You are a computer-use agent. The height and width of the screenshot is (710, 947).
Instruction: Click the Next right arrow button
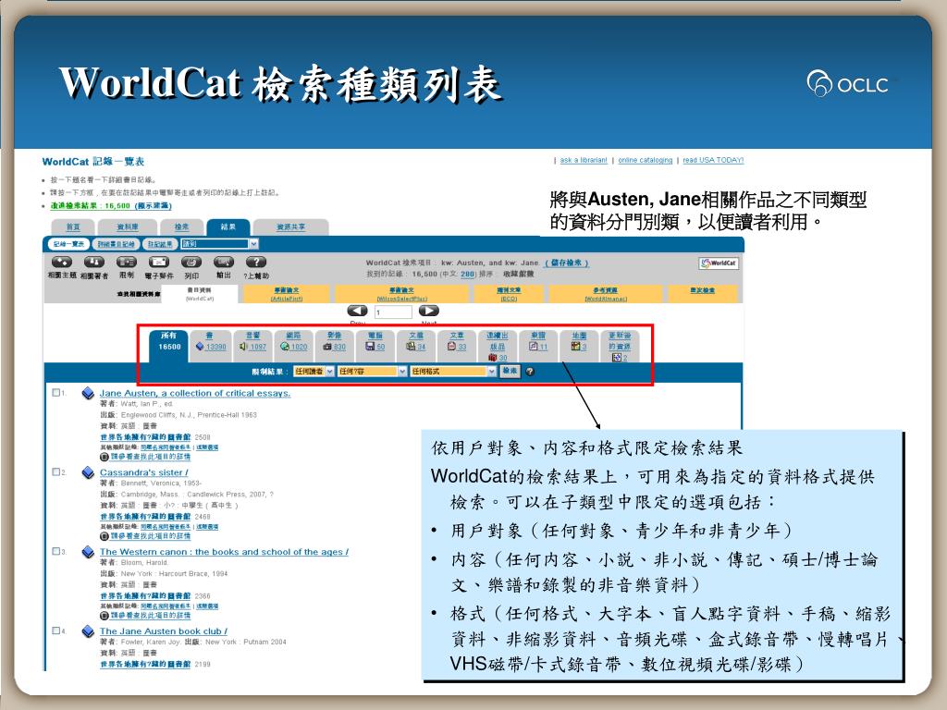[429, 311]
